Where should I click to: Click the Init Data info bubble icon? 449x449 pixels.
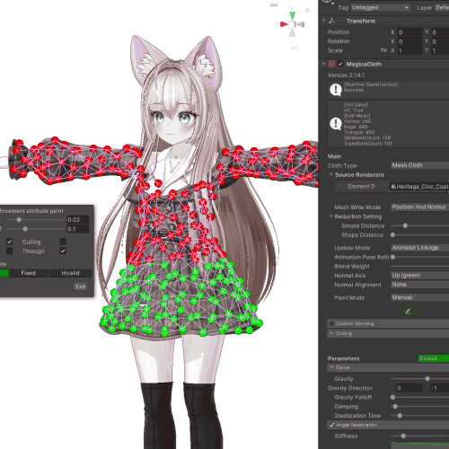point(336,124)
